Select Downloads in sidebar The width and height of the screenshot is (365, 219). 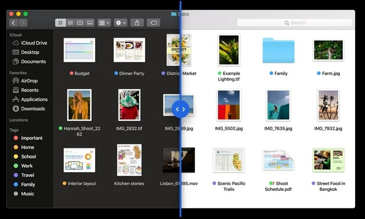click(29, 109)
